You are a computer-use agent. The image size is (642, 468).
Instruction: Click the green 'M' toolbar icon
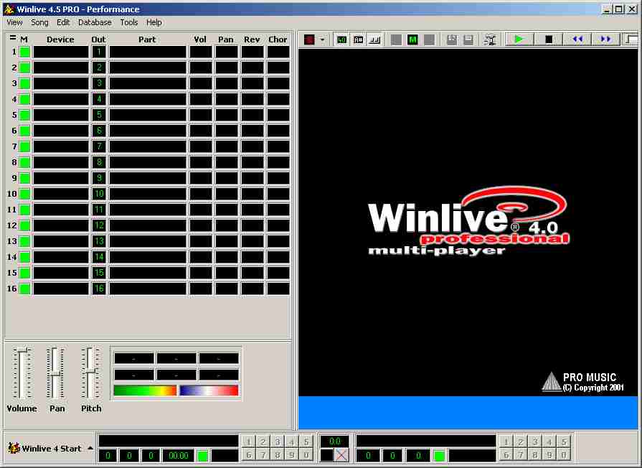coord(412,39)
